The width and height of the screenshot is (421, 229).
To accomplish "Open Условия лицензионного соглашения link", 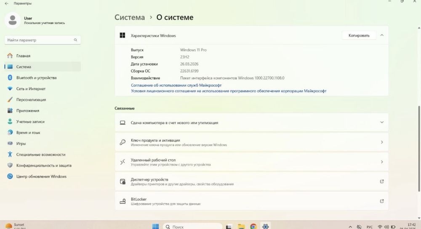I will click(229, 91).
